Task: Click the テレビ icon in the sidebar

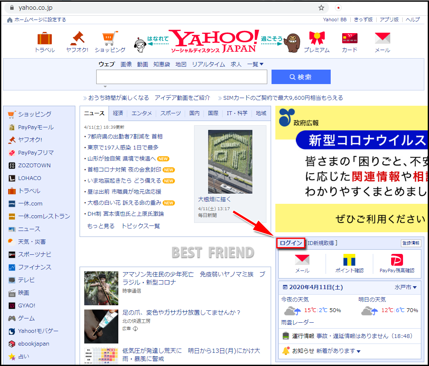Action: tap(12, 280)
